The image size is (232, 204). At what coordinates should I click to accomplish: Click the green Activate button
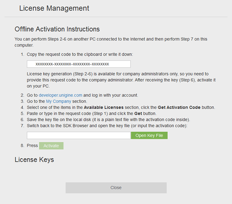click(x=51, y=146)
